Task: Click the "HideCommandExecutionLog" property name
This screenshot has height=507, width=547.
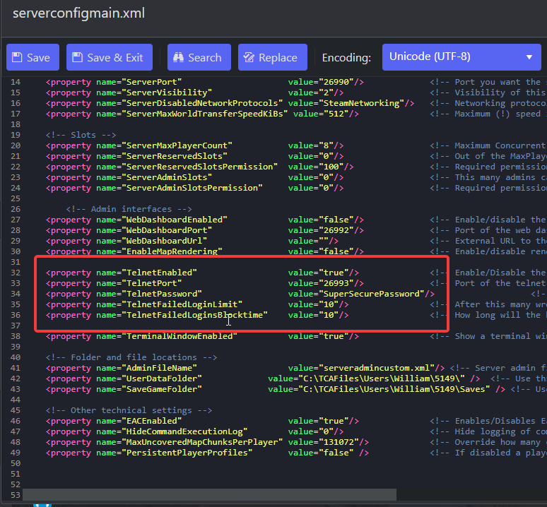Action: [x=184, y=431]
